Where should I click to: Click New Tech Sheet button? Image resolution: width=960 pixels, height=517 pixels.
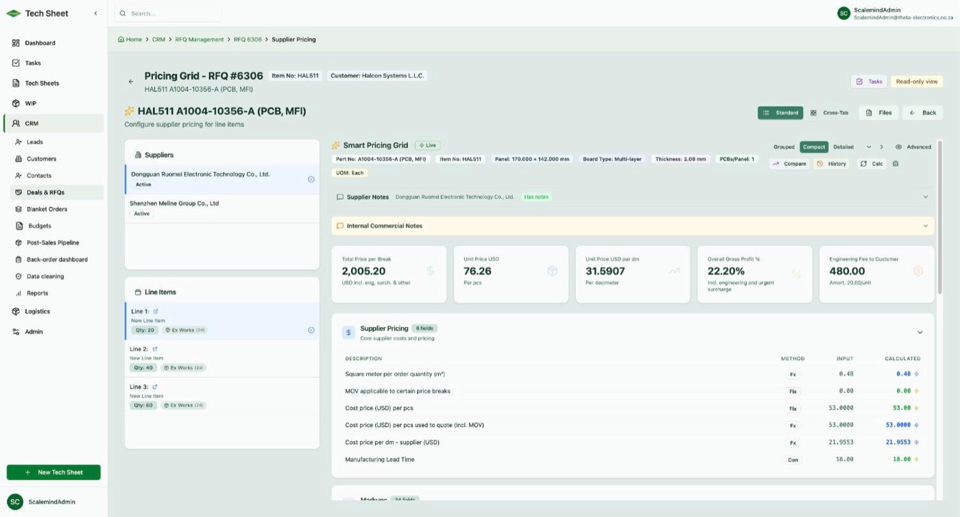(x=53, y=472)
